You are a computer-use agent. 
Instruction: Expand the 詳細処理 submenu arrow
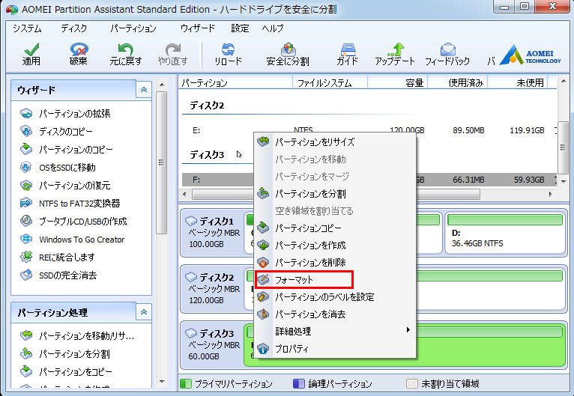408,330
